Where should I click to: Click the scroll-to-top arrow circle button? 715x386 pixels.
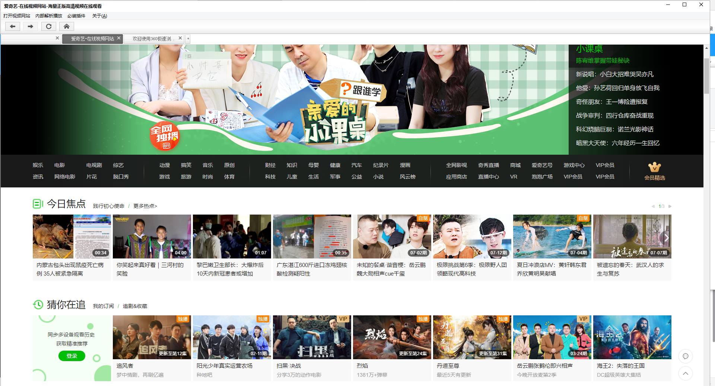tap(685, 373)
